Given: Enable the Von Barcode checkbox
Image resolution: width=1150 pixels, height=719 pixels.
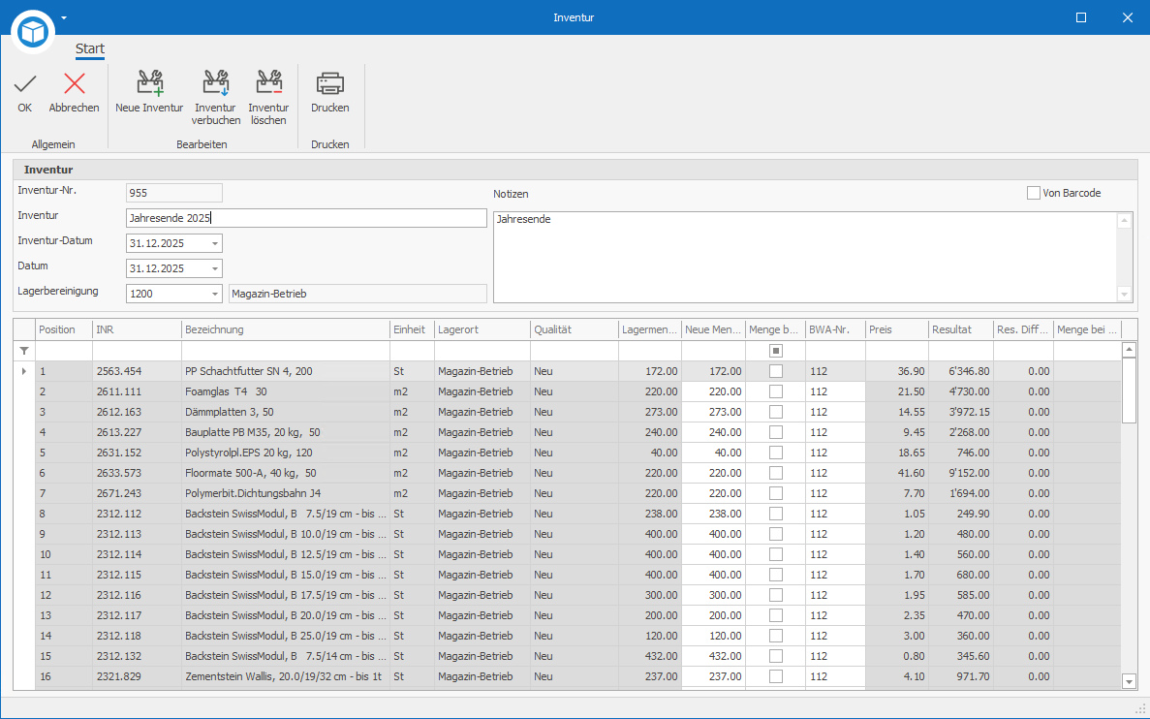Looking at the screenshot, I should coord(1034,193).
